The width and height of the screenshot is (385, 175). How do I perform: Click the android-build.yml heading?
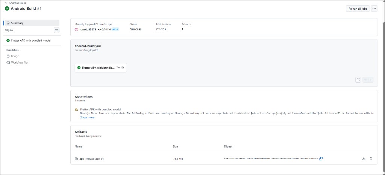88,46
